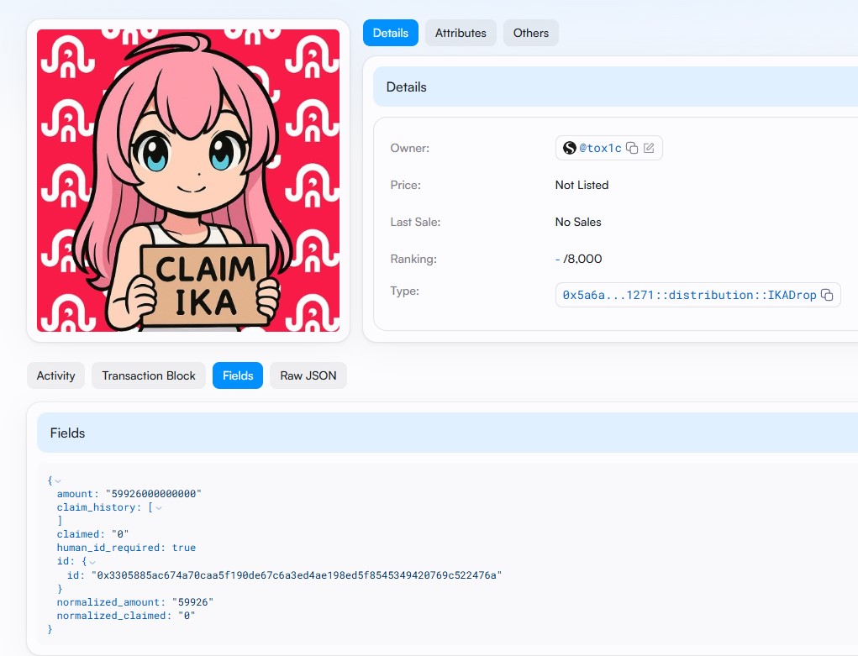Click the Details panel header
Image resolution: width=858 pixels, height=656 pixels.
[x=616, y=87]
